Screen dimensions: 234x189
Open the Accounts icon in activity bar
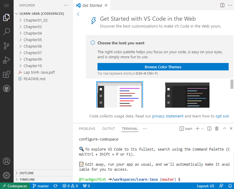point(6,161)
